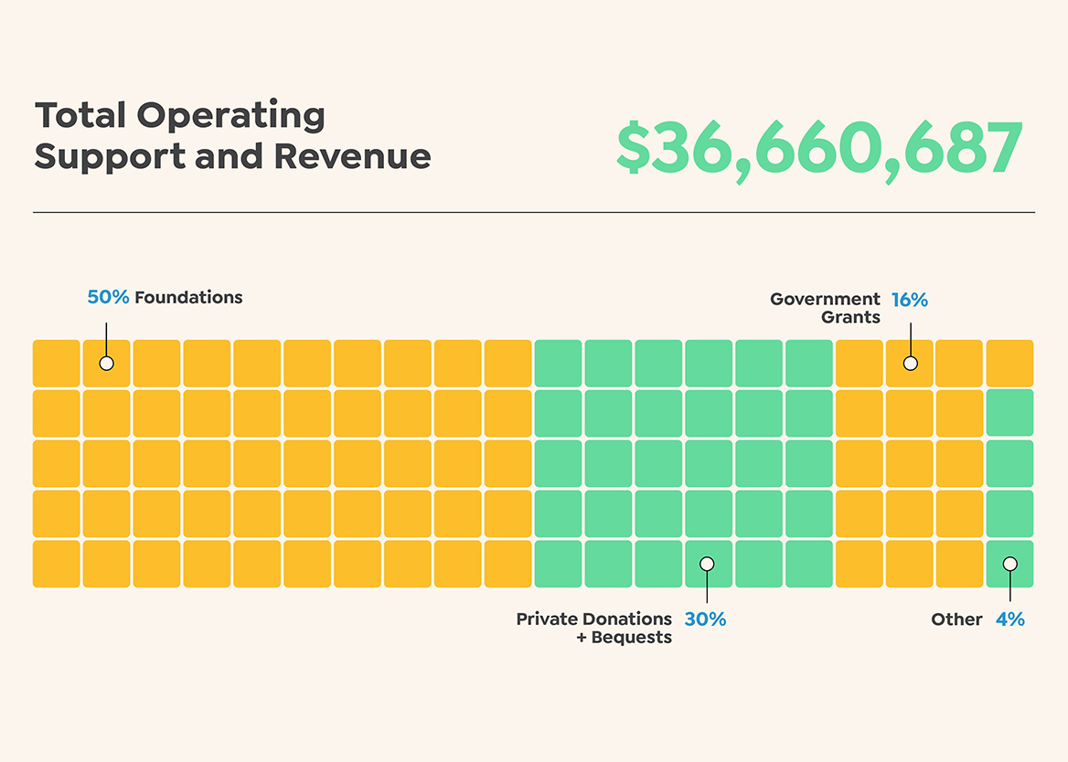Screen dimensions: 1068x762
Task: Click the Other category text label
Action: pyautogui.click(x=956, y=619)
